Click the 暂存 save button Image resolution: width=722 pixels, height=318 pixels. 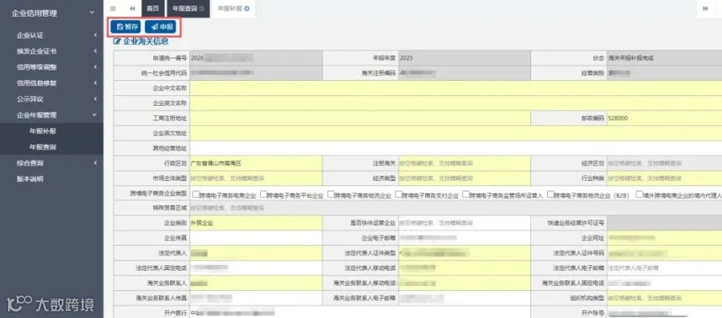coord(126,26)
